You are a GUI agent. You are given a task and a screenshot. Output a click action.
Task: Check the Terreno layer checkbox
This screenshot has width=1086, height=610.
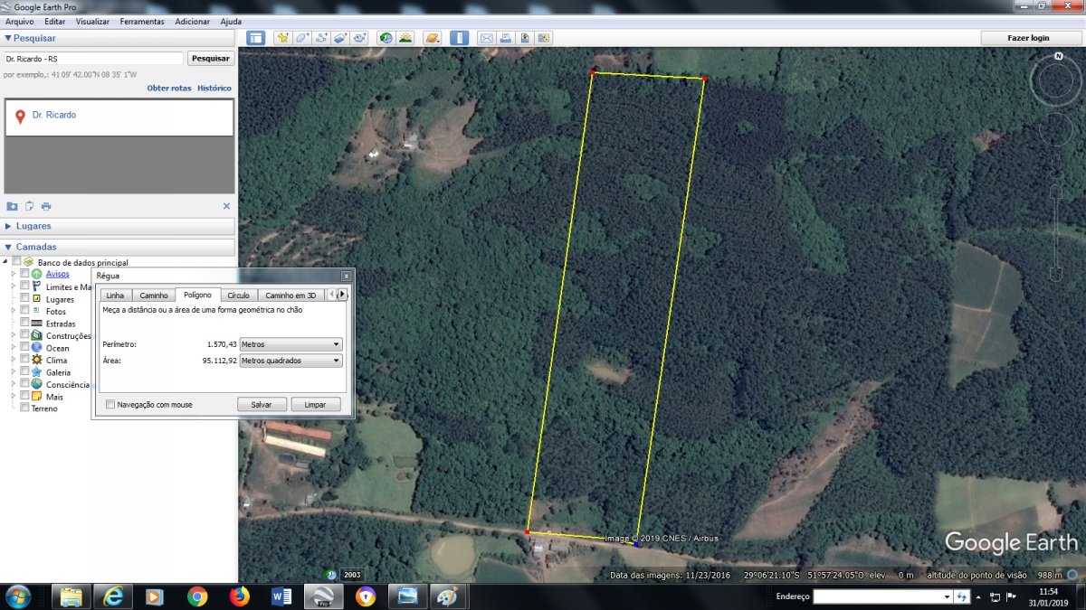24,408
